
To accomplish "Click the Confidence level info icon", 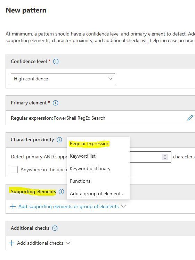I will (56, 62).
